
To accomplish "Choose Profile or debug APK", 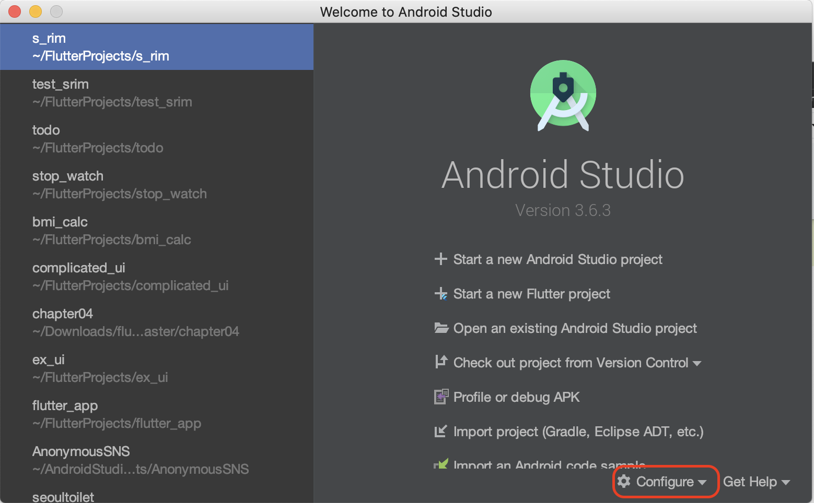I will click(x=516, y=397).
